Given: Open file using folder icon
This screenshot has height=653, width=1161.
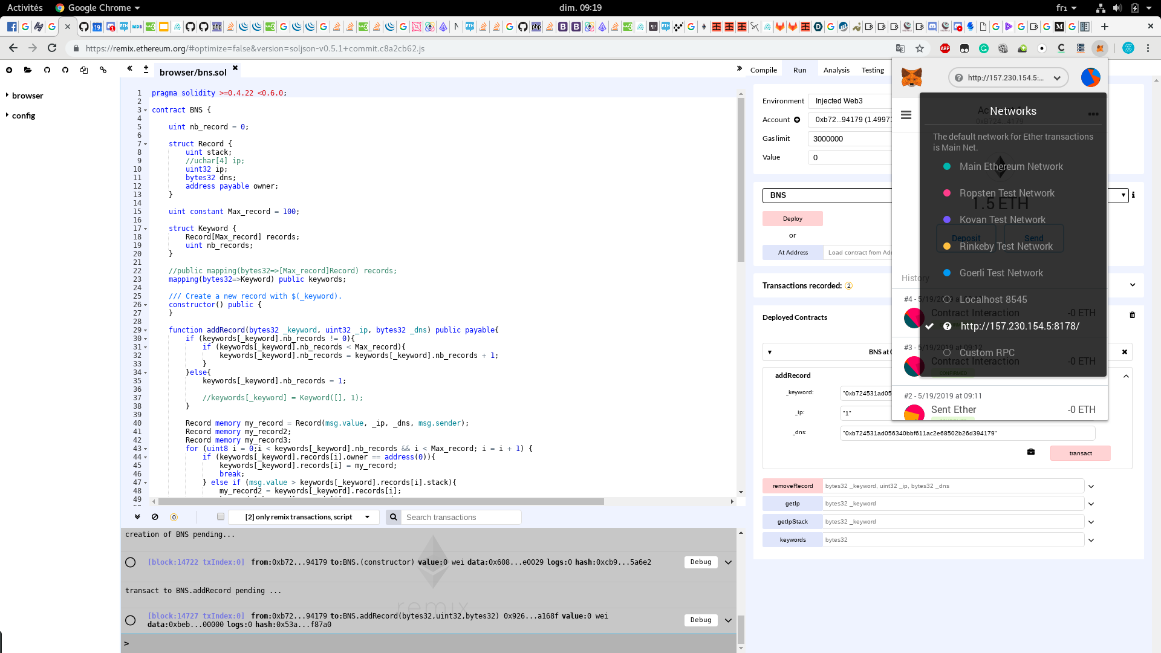Looking at the screenshot, I should pos(28,70).
